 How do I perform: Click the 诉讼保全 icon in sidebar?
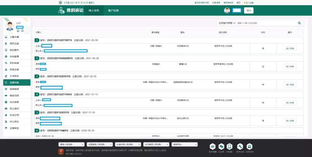[6, 121]
